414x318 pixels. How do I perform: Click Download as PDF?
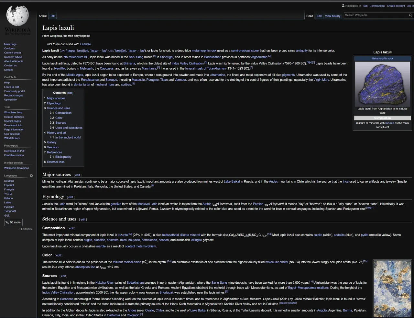(x=15, y=151)
